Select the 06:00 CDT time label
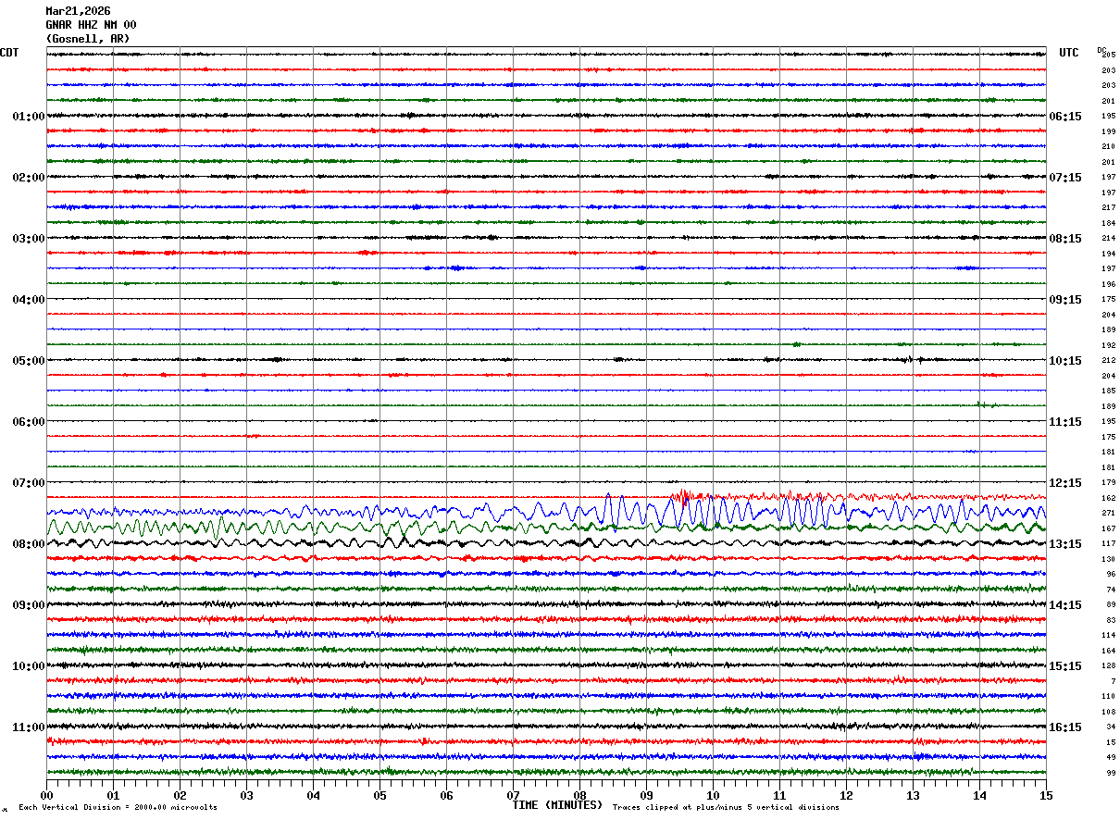The width and height of the screenshot is (1120, 820). click(x=29, y=422)
